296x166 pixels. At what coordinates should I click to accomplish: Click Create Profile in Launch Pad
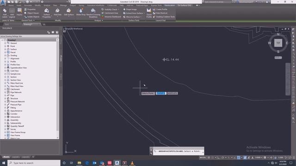pyautogui.click(x=160, y=9)
